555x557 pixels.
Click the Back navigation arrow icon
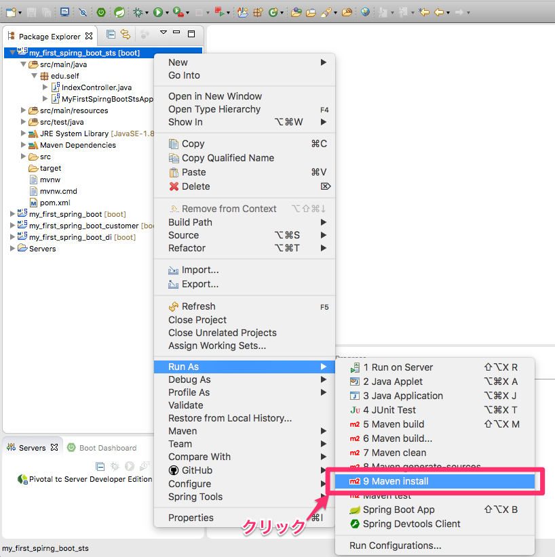tap(440, 12)
